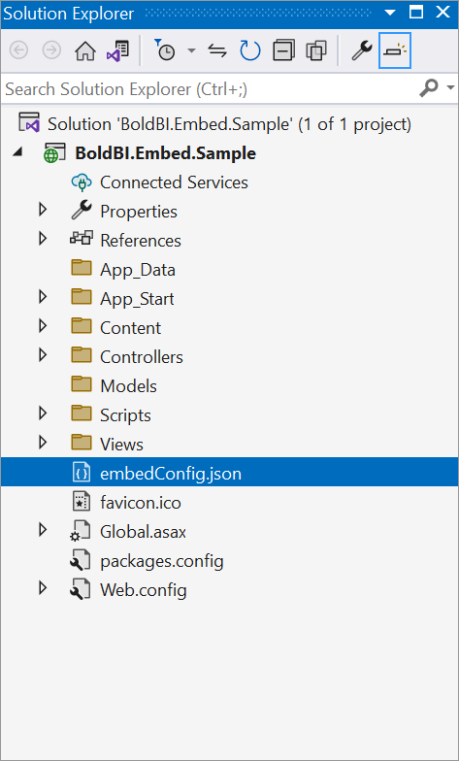Select the packages.config file
The image size is (459, 761).
[x=161, y=561]
